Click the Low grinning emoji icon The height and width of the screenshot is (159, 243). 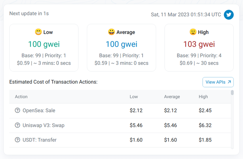38,32
